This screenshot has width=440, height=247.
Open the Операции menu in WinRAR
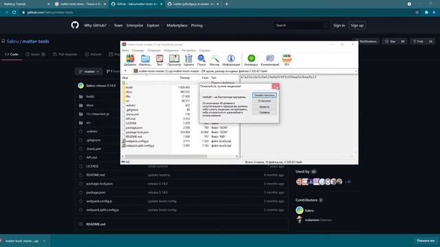[x=154, y=50]
